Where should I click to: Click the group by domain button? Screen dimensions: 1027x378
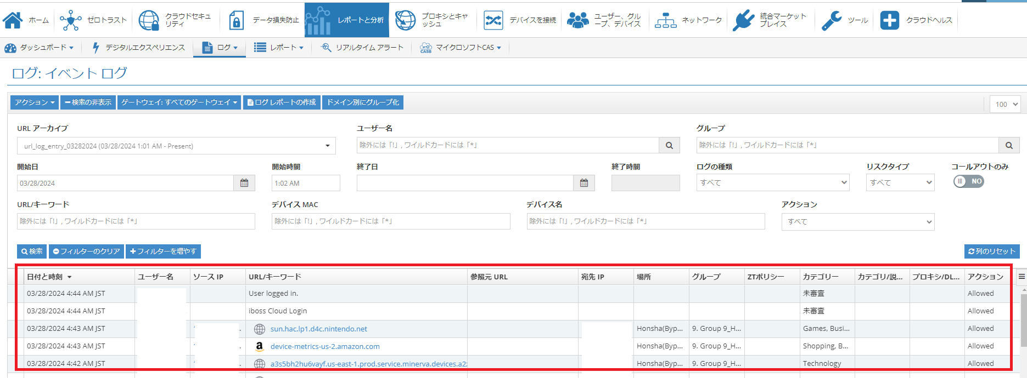363,102
